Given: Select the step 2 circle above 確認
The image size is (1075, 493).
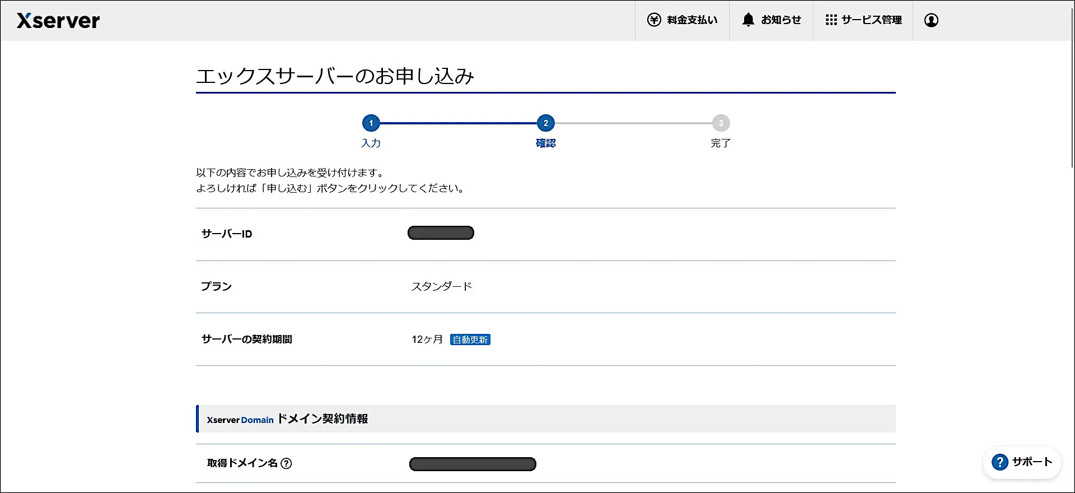Looking at the screenshot, I should click(x=546, y=123).
